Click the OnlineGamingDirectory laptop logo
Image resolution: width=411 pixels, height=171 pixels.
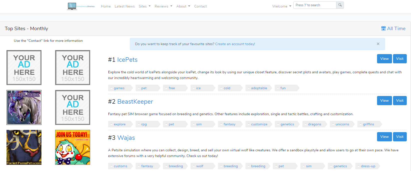pyautogui.click(x=81, y=6)
